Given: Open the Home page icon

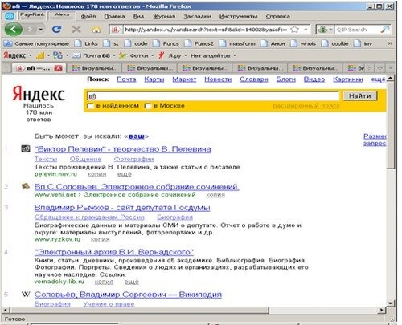Looking at the screenshot, I should coord(96,30).
